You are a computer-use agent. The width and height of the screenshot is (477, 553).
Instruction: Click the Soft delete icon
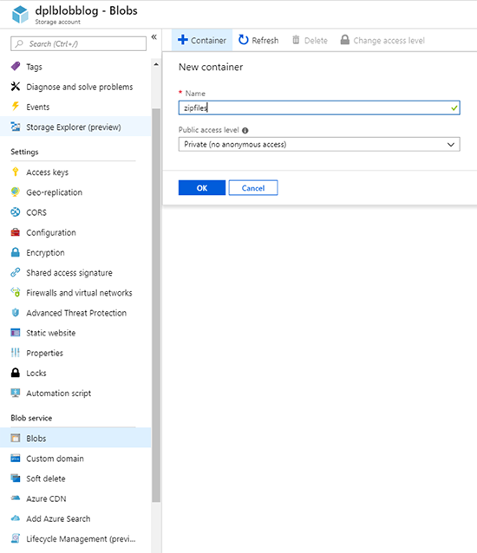pos(16,478)
